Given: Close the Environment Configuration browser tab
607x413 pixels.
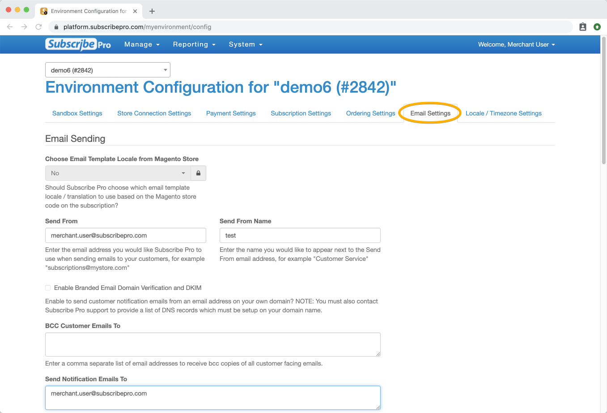Looking at the screenshot, I should 135,11.
